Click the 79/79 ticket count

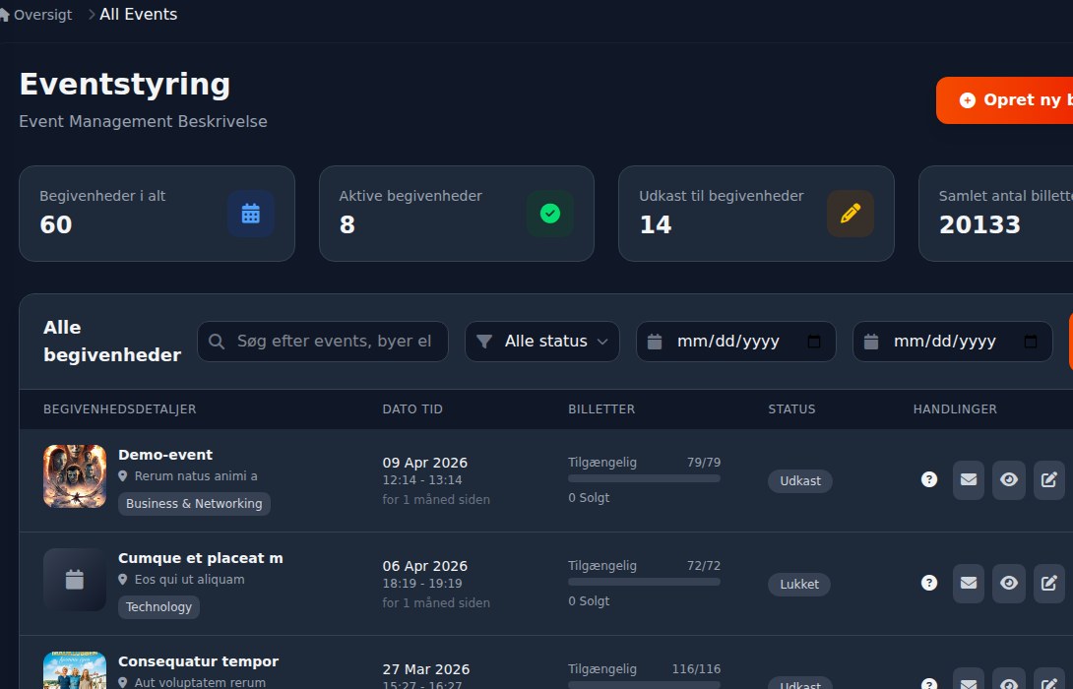point(704,463)
